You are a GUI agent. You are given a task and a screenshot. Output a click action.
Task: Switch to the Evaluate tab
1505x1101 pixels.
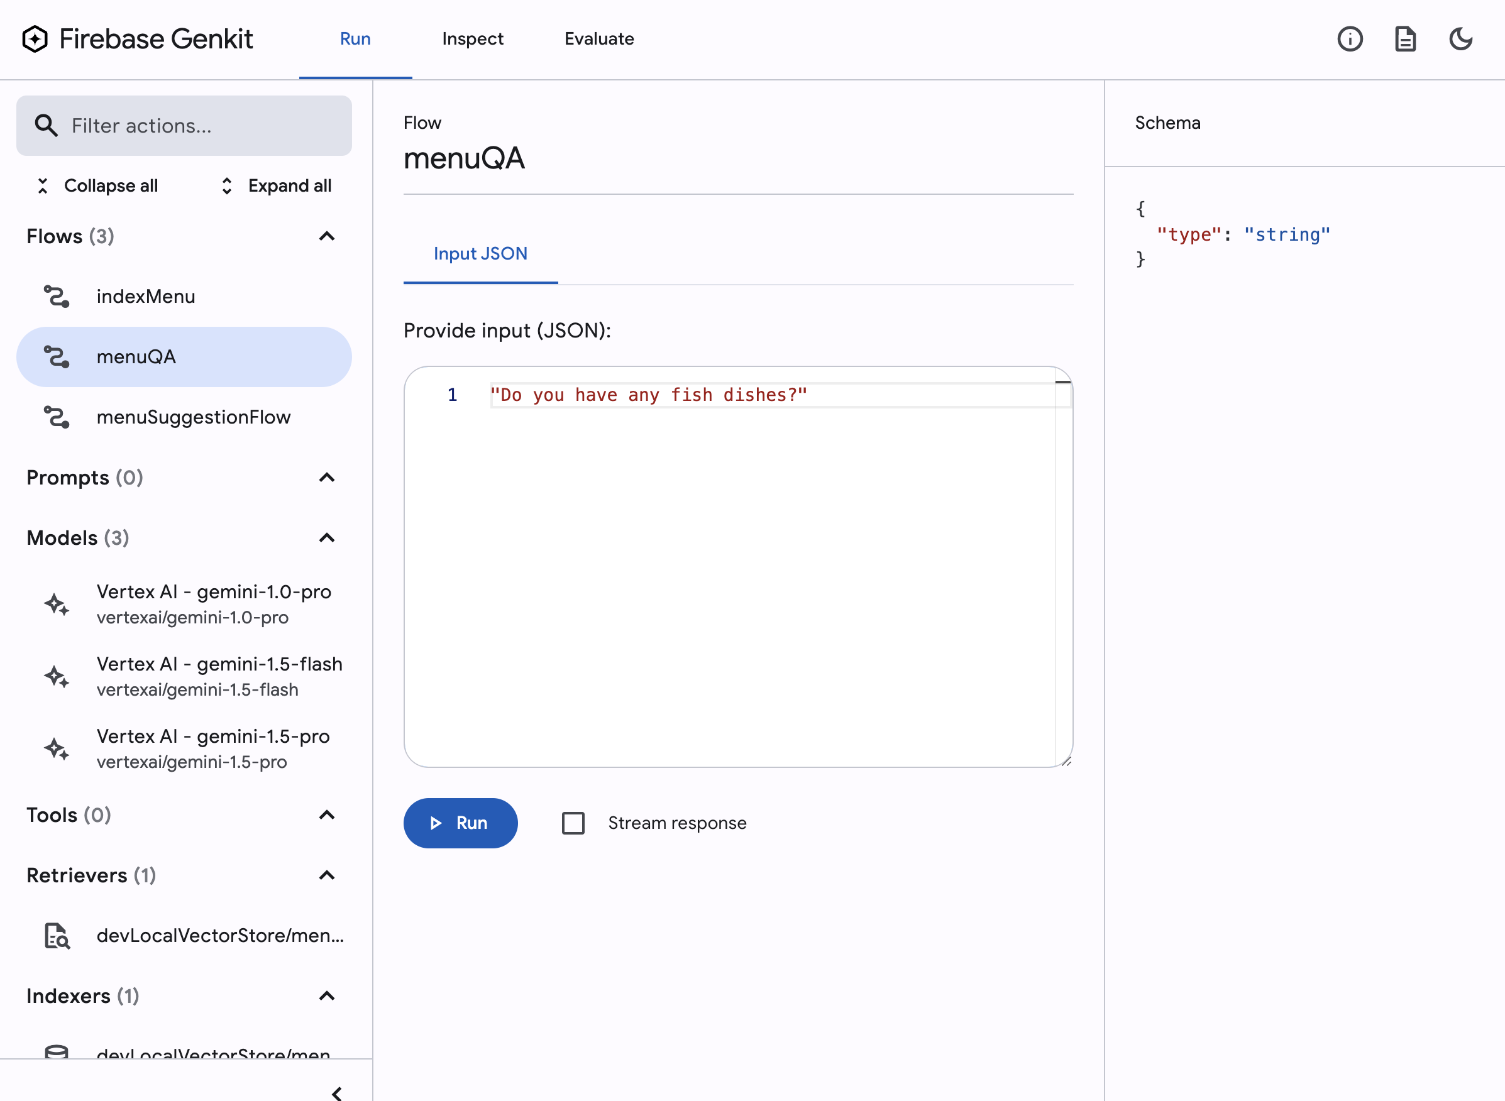(599, 39)
